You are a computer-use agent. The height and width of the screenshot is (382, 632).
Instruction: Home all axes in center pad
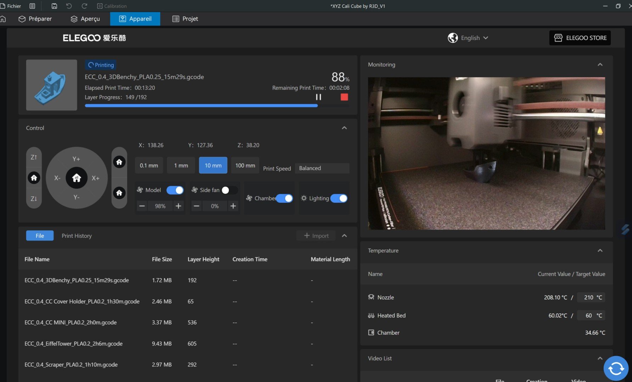[x=77, y=178]
